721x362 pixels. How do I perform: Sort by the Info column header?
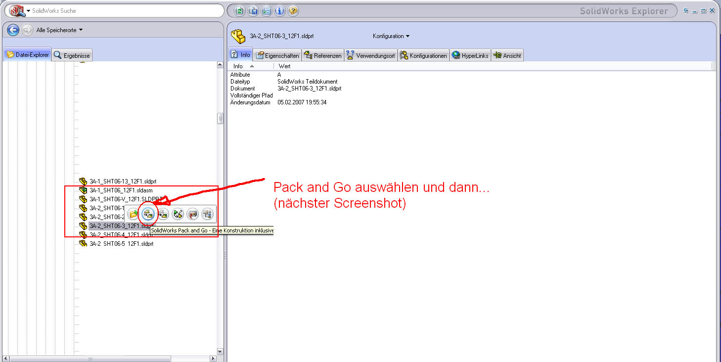(252, 66)
